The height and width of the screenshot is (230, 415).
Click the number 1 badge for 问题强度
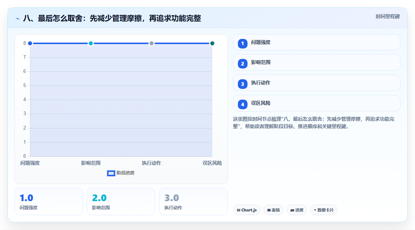click(x=242, y=44)
